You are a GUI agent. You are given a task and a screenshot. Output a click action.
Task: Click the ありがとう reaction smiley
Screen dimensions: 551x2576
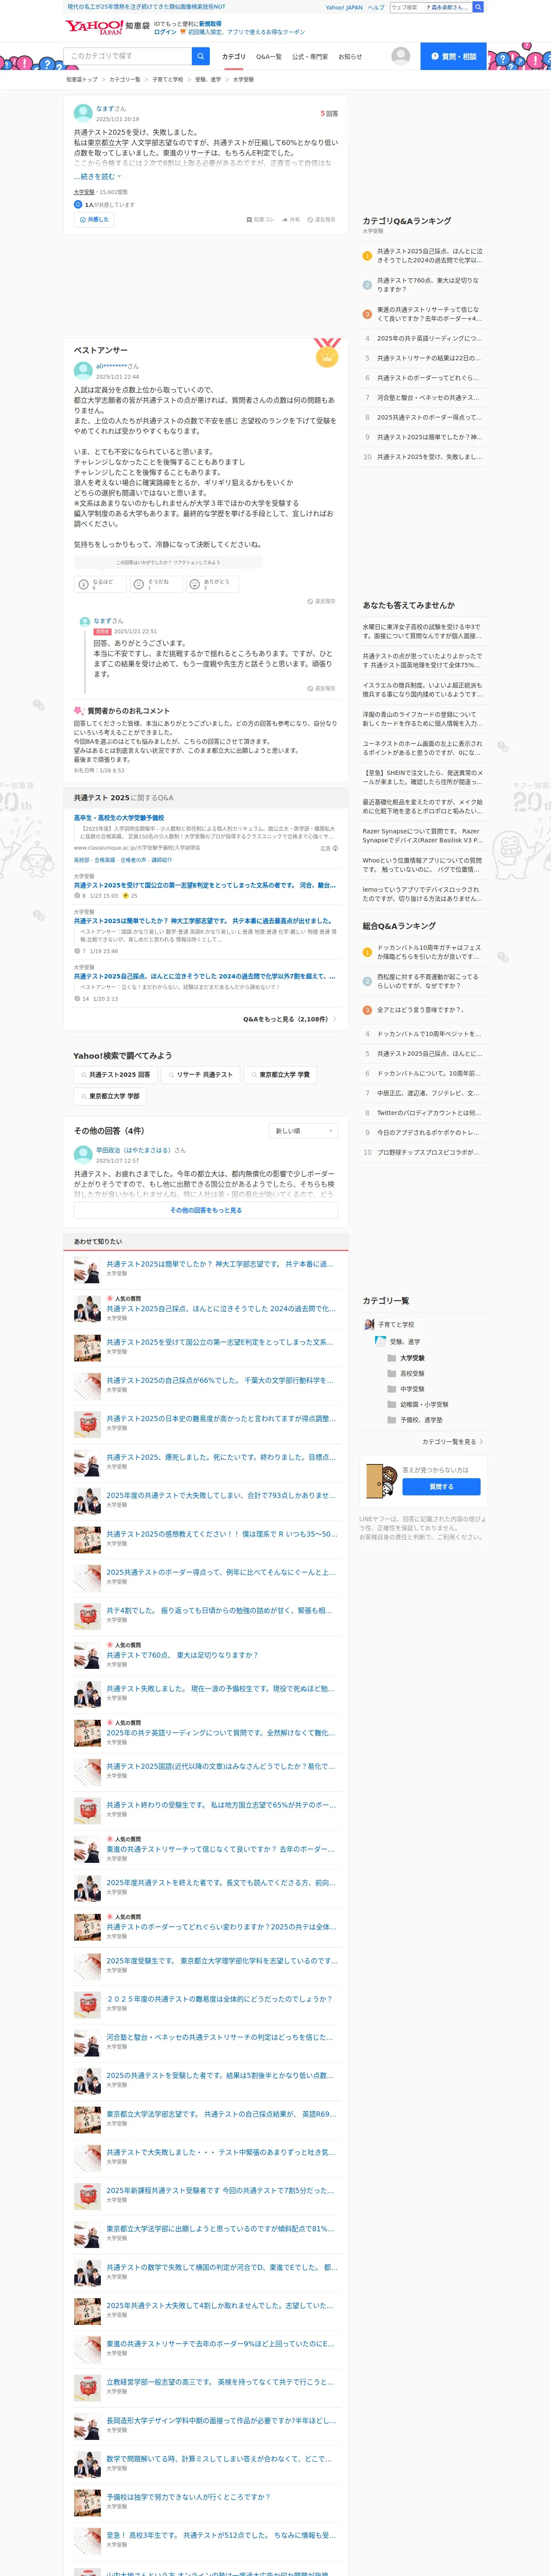coord(195,584)
